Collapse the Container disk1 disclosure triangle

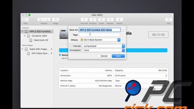[25, 36]
